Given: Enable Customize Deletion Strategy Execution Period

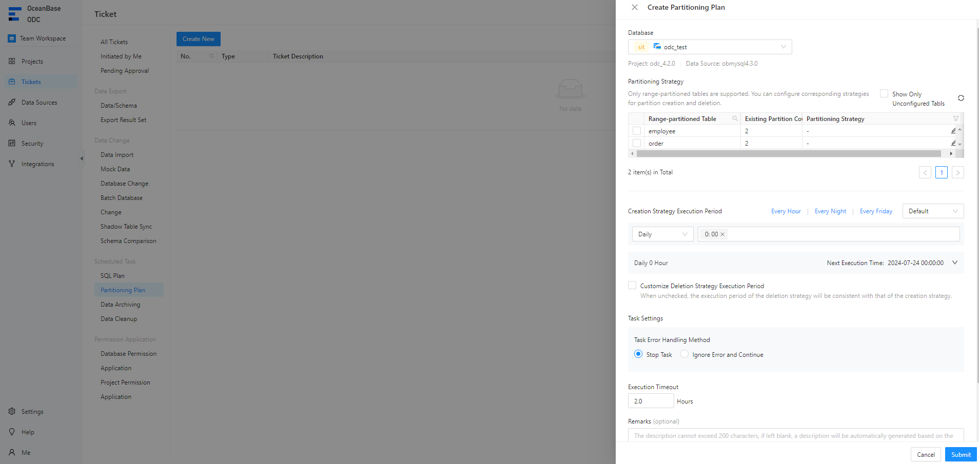Looking at the screenshot, I should [632, 286].
